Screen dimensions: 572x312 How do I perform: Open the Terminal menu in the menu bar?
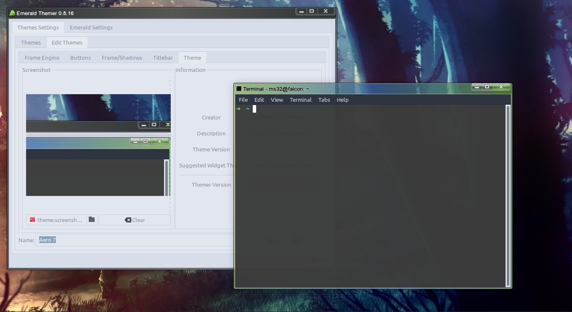pyautogui.click(x=300, y=100)
